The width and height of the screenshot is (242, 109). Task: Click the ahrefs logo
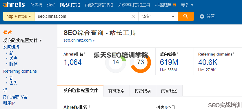pos(14,5)
